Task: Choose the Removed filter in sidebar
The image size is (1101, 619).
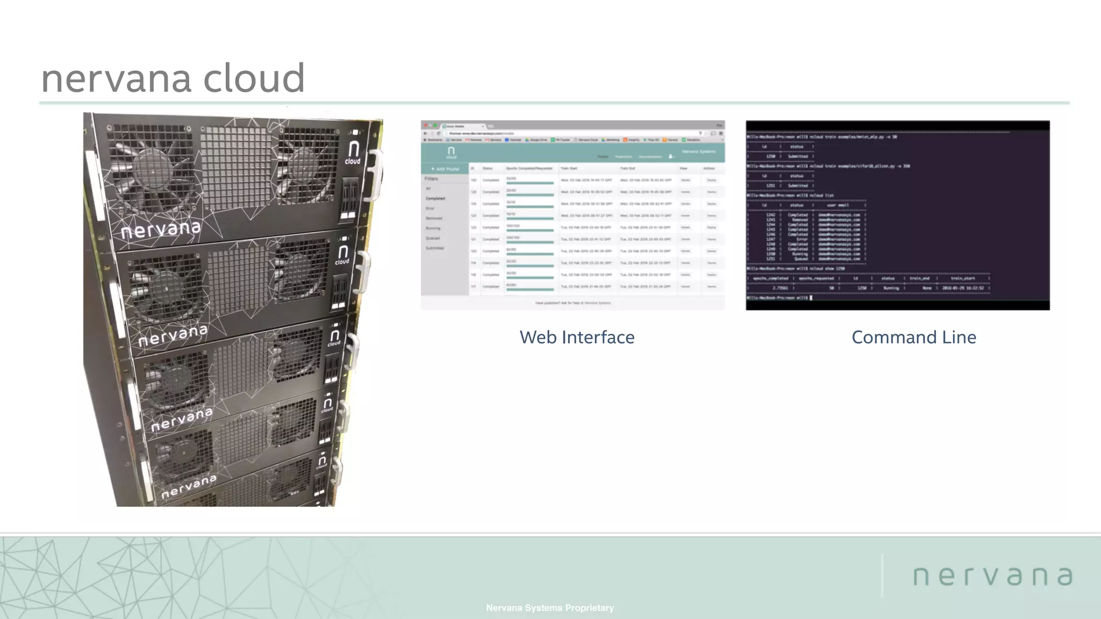Action: coord(434,218)
